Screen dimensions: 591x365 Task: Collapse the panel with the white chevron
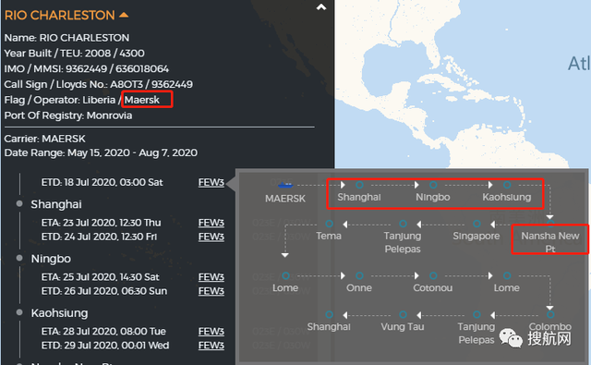[321, 7]
